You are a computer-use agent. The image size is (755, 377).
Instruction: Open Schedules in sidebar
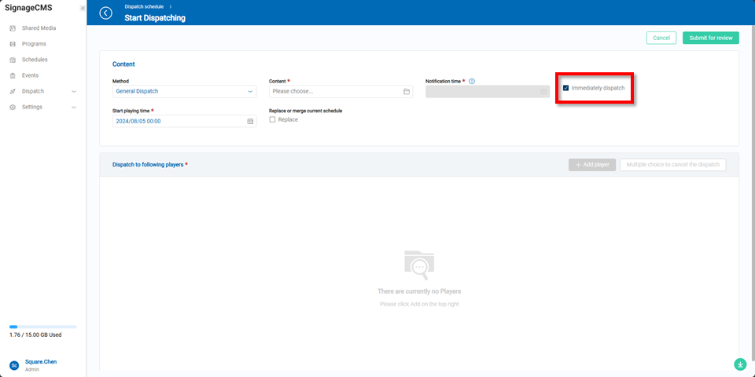point(35,60)
